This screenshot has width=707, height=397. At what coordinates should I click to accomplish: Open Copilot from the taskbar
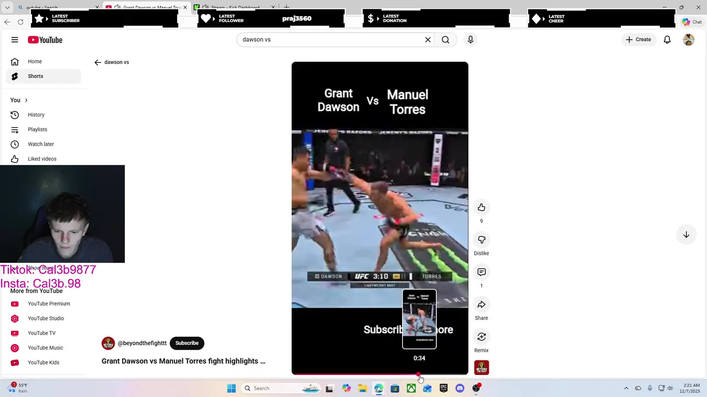click(x=346, y=388)
